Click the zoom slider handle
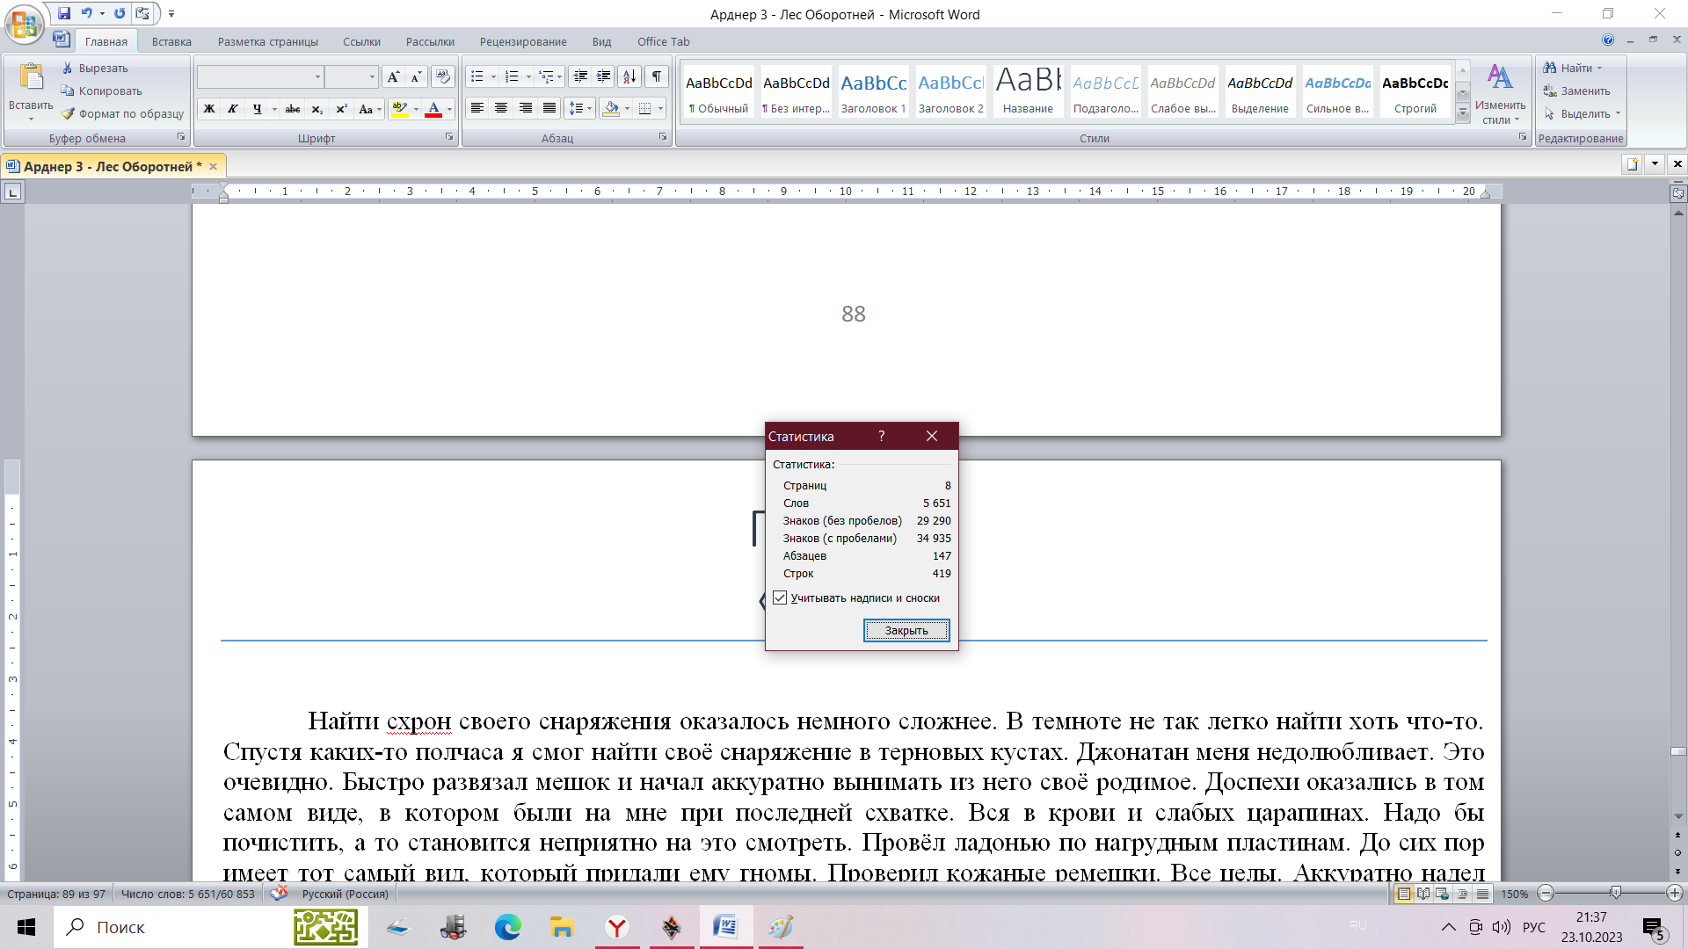 pos(1615,893)
